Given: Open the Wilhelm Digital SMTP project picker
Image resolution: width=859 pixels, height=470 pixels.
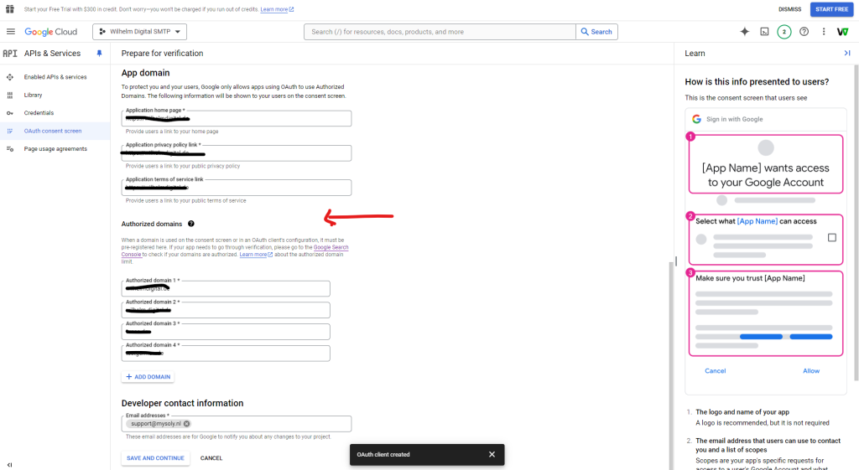Looking at the screenshot, I should pos(140,32).
